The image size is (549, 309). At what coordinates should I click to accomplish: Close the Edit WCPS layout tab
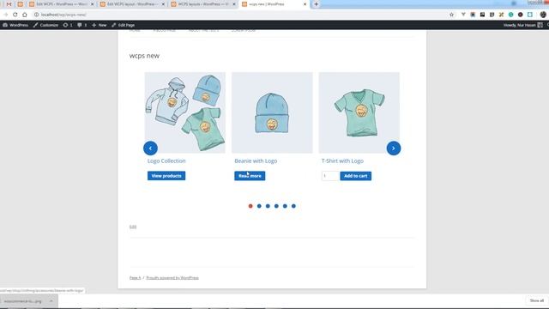[163, 4]
